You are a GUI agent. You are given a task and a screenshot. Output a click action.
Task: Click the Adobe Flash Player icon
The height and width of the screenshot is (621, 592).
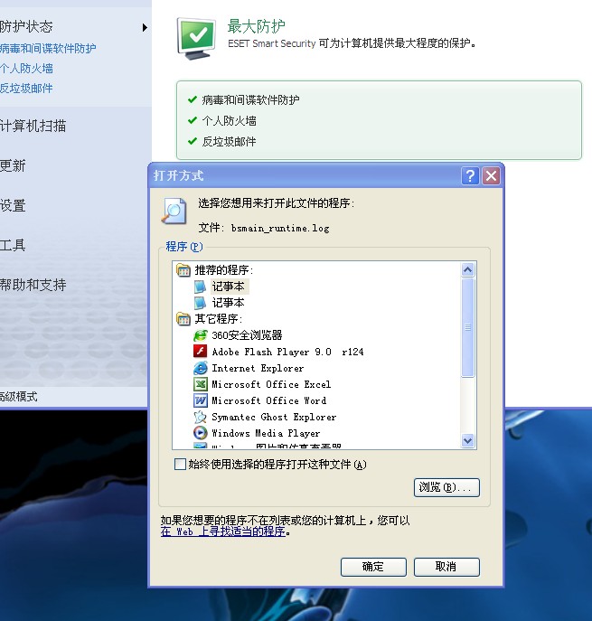point(200,352)
